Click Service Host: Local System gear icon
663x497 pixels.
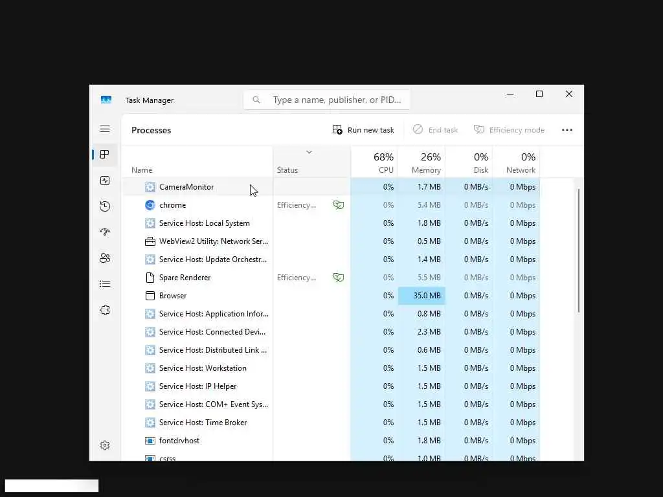click(150, 223)
